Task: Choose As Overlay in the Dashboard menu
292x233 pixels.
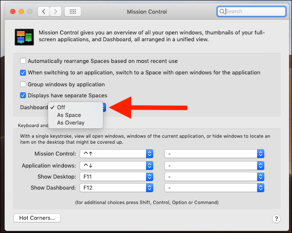Action: 75,123
